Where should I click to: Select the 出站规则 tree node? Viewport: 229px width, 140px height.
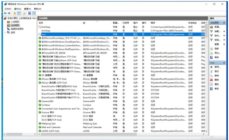point(15,25)
